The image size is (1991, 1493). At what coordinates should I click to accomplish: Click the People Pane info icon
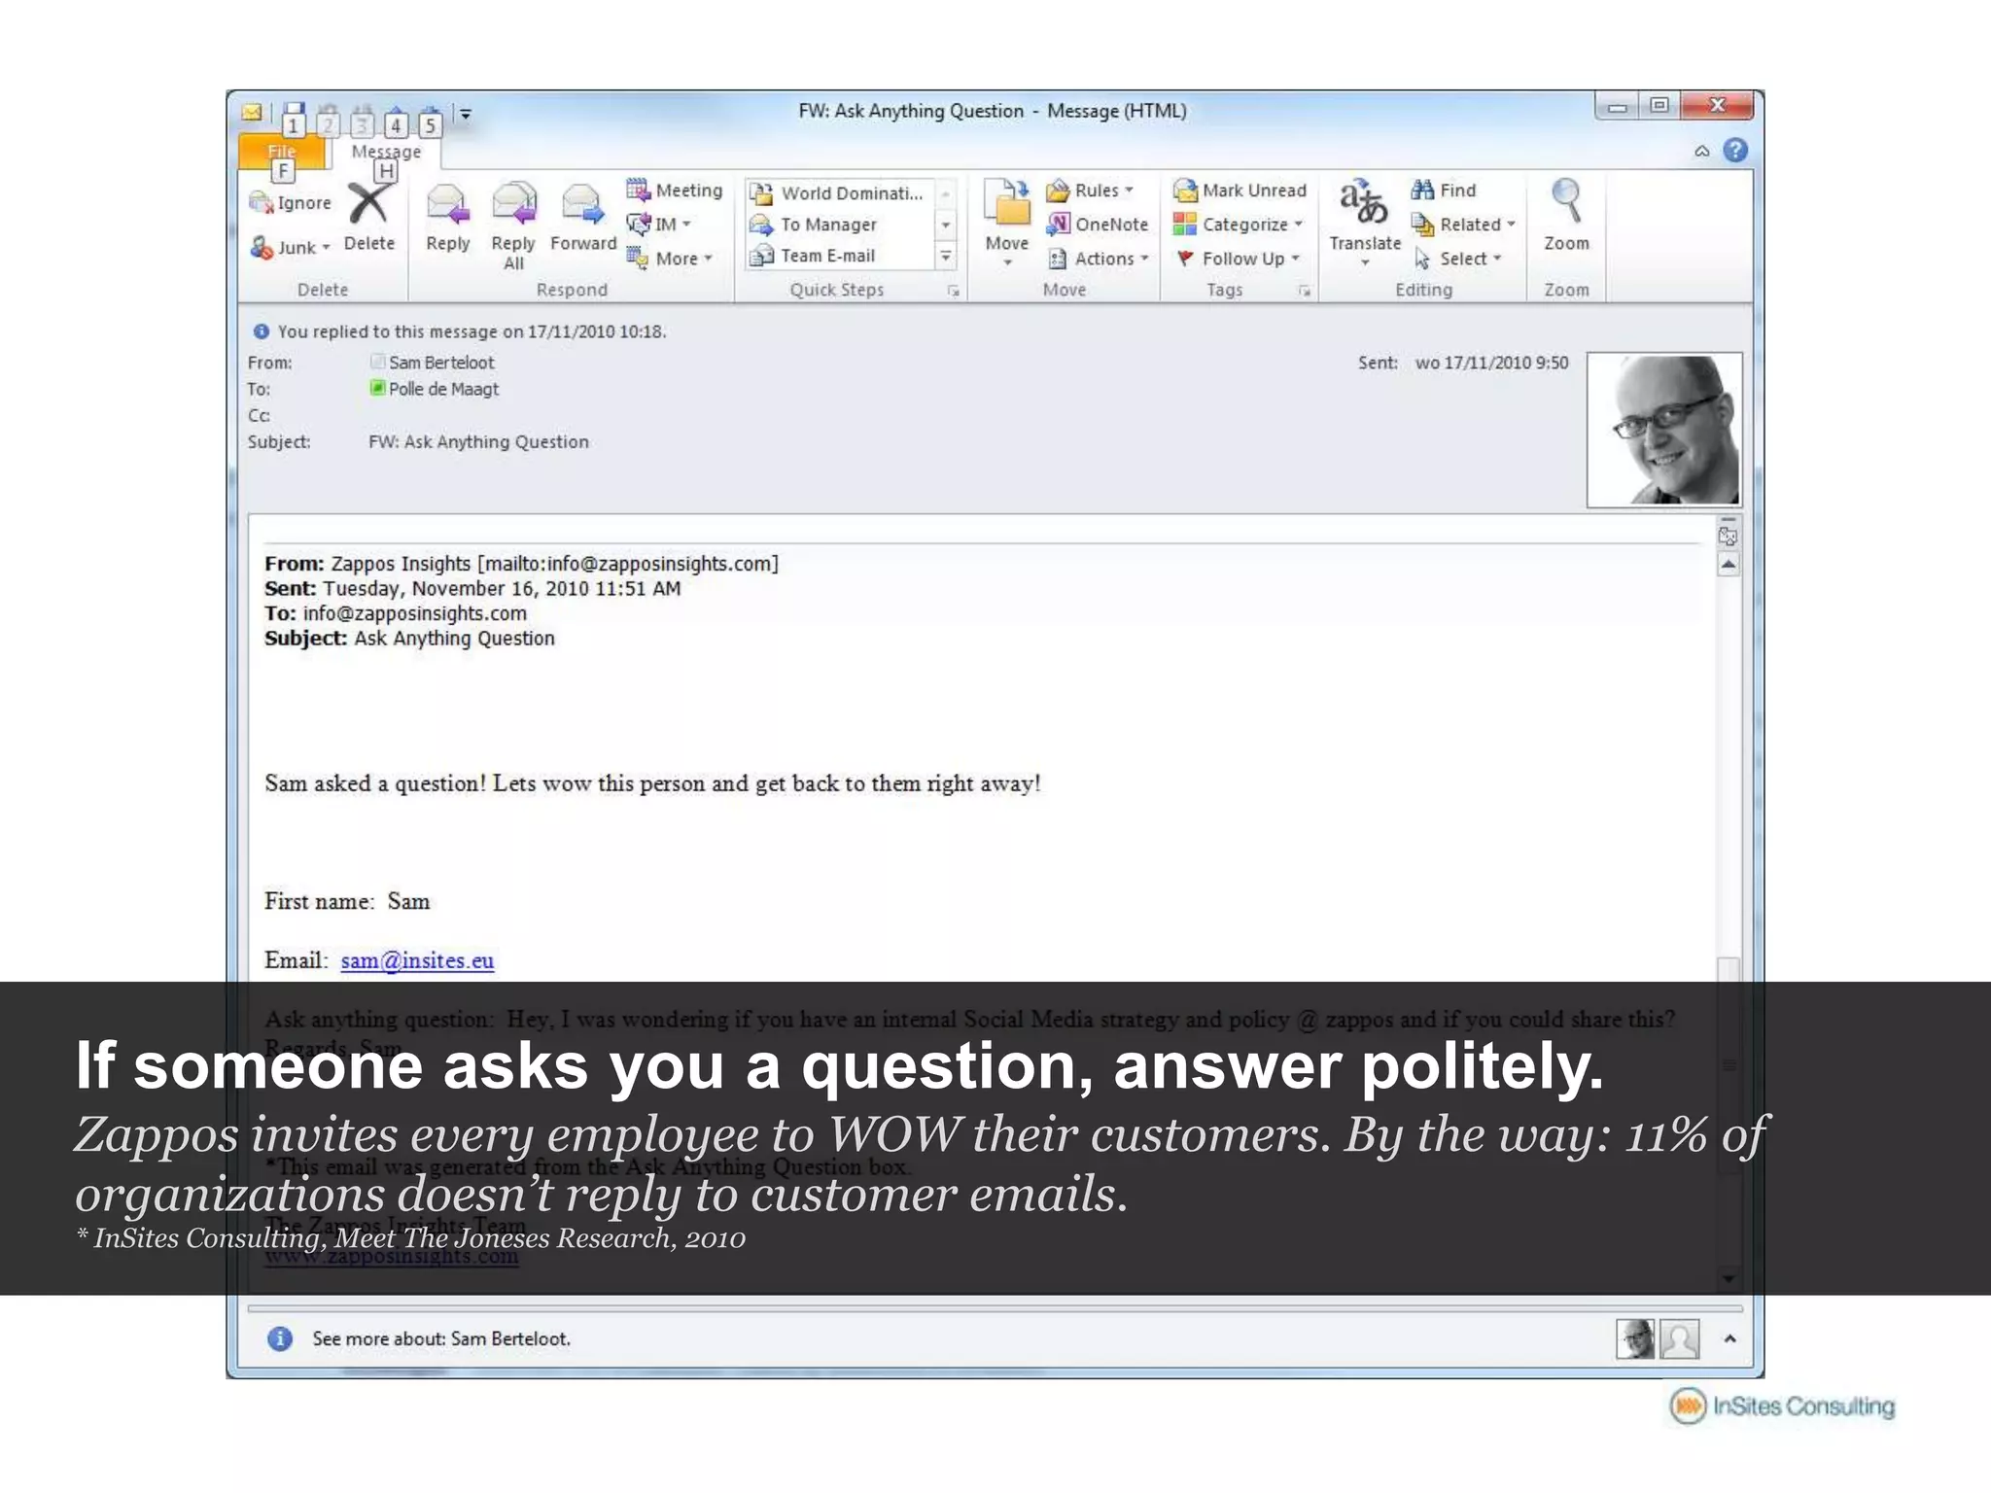280,1338
